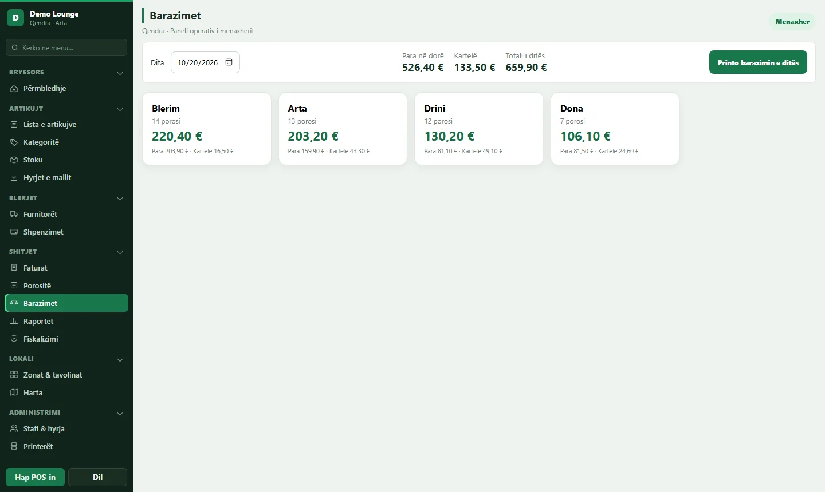Click the Kartelë total 133,50 €
This screenshot has width=825, height=492.
click(x=474, y=68)
